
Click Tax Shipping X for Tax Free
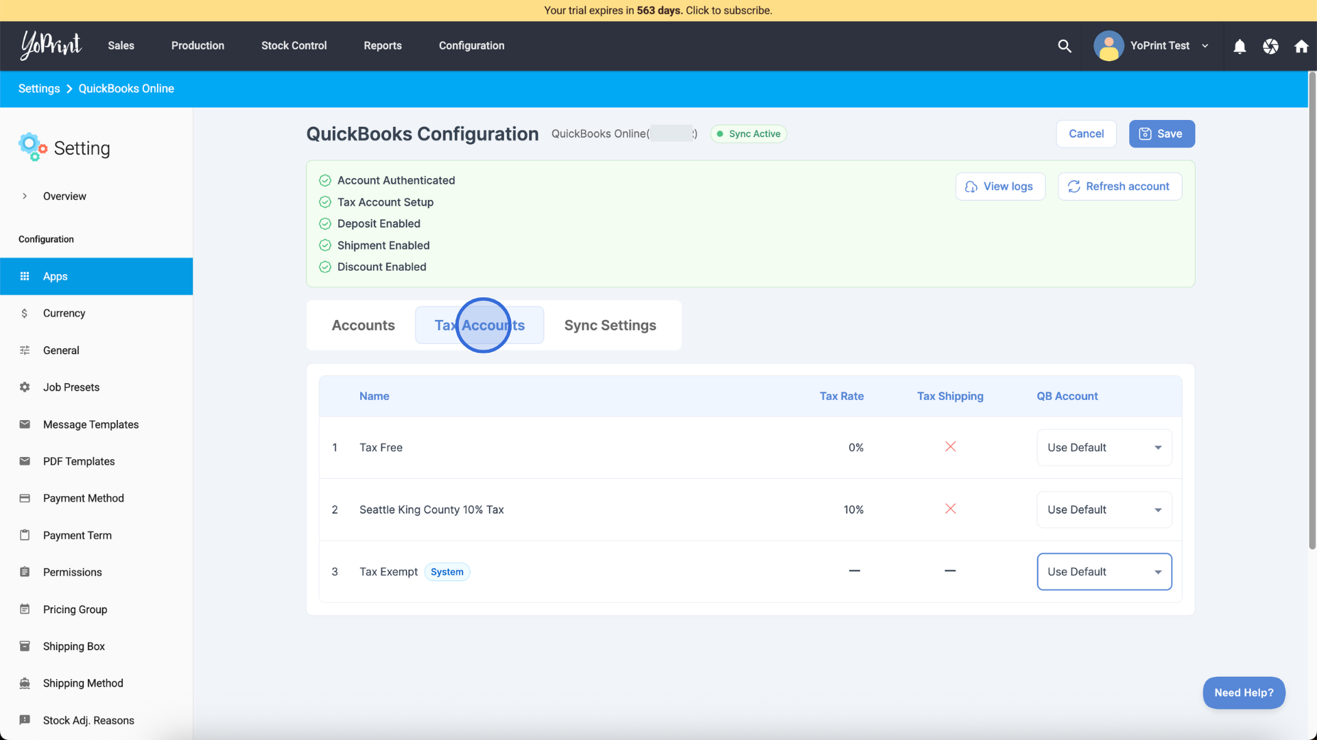tap(950, 447)
